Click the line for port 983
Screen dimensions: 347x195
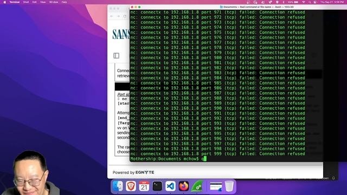(217, 73)
